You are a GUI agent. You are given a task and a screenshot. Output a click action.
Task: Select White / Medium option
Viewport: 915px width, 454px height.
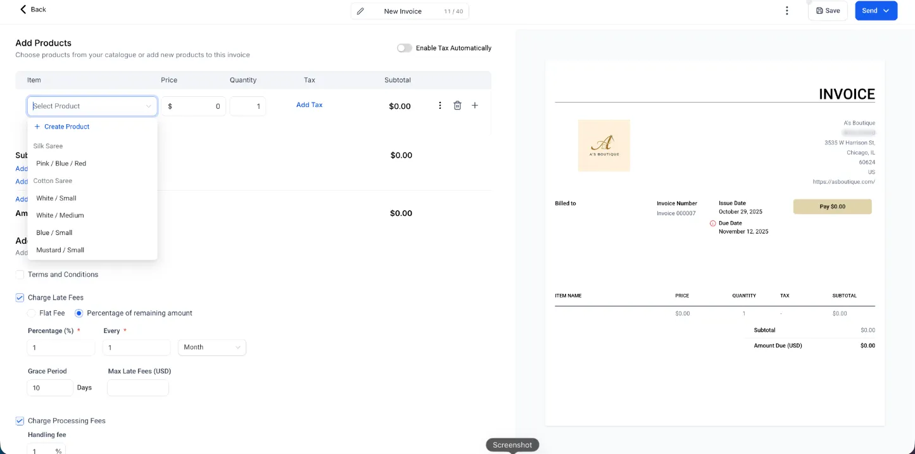92,215
